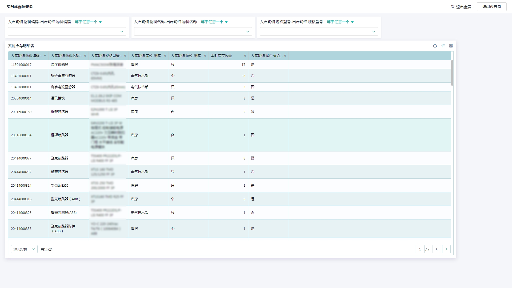Screen dimensions: 512x288
Task: Open the 100 条/页 page size selector
Action: coord(24,249)
